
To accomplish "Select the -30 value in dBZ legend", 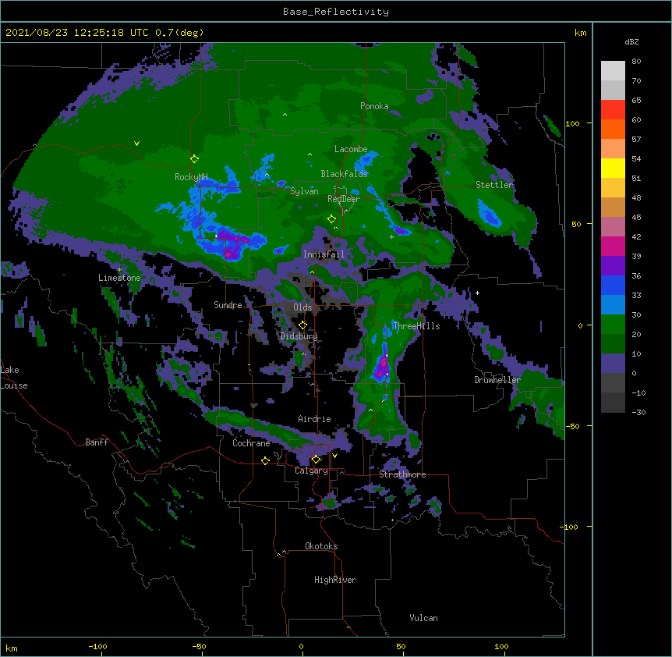I will tap(638, 413).
